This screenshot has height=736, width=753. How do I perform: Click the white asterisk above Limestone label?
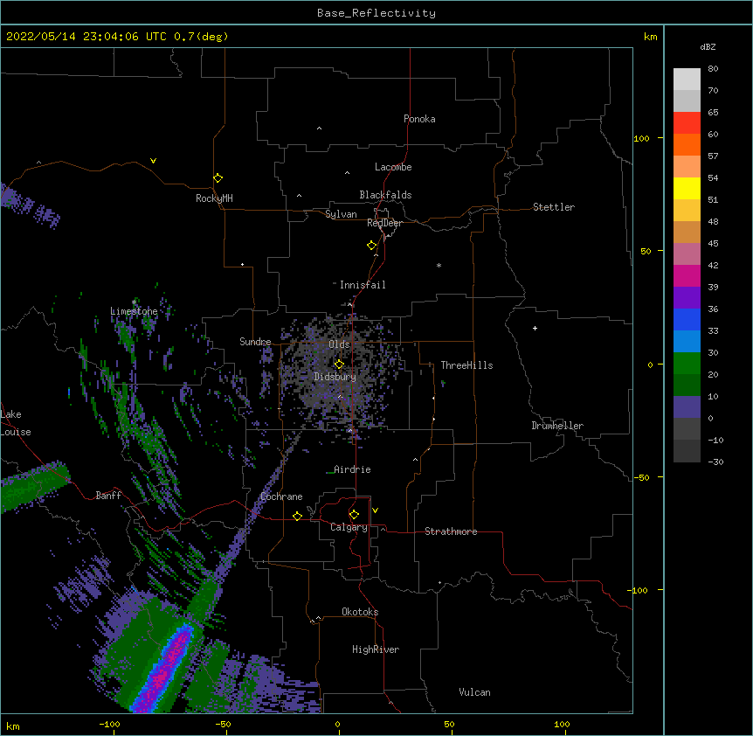tap(134, 302)
